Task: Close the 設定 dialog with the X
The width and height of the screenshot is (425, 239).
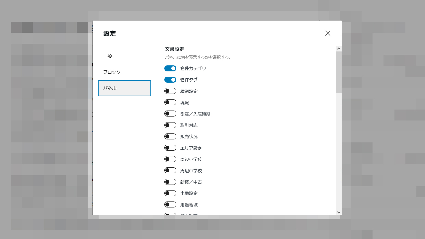Action: point(328,33)
